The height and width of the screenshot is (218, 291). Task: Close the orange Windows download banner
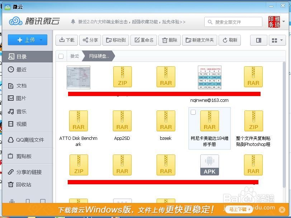(x=282, y=210)
